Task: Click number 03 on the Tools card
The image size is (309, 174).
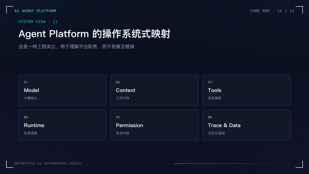Action: 210,82
